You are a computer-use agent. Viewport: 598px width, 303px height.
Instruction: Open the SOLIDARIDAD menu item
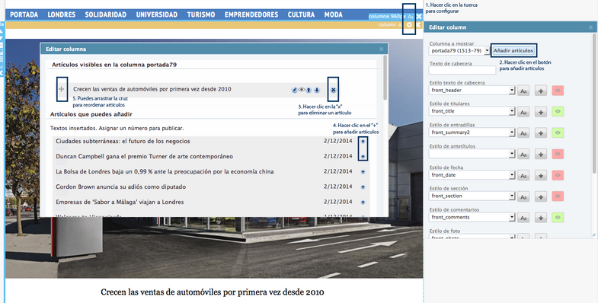tap(106, 15)
